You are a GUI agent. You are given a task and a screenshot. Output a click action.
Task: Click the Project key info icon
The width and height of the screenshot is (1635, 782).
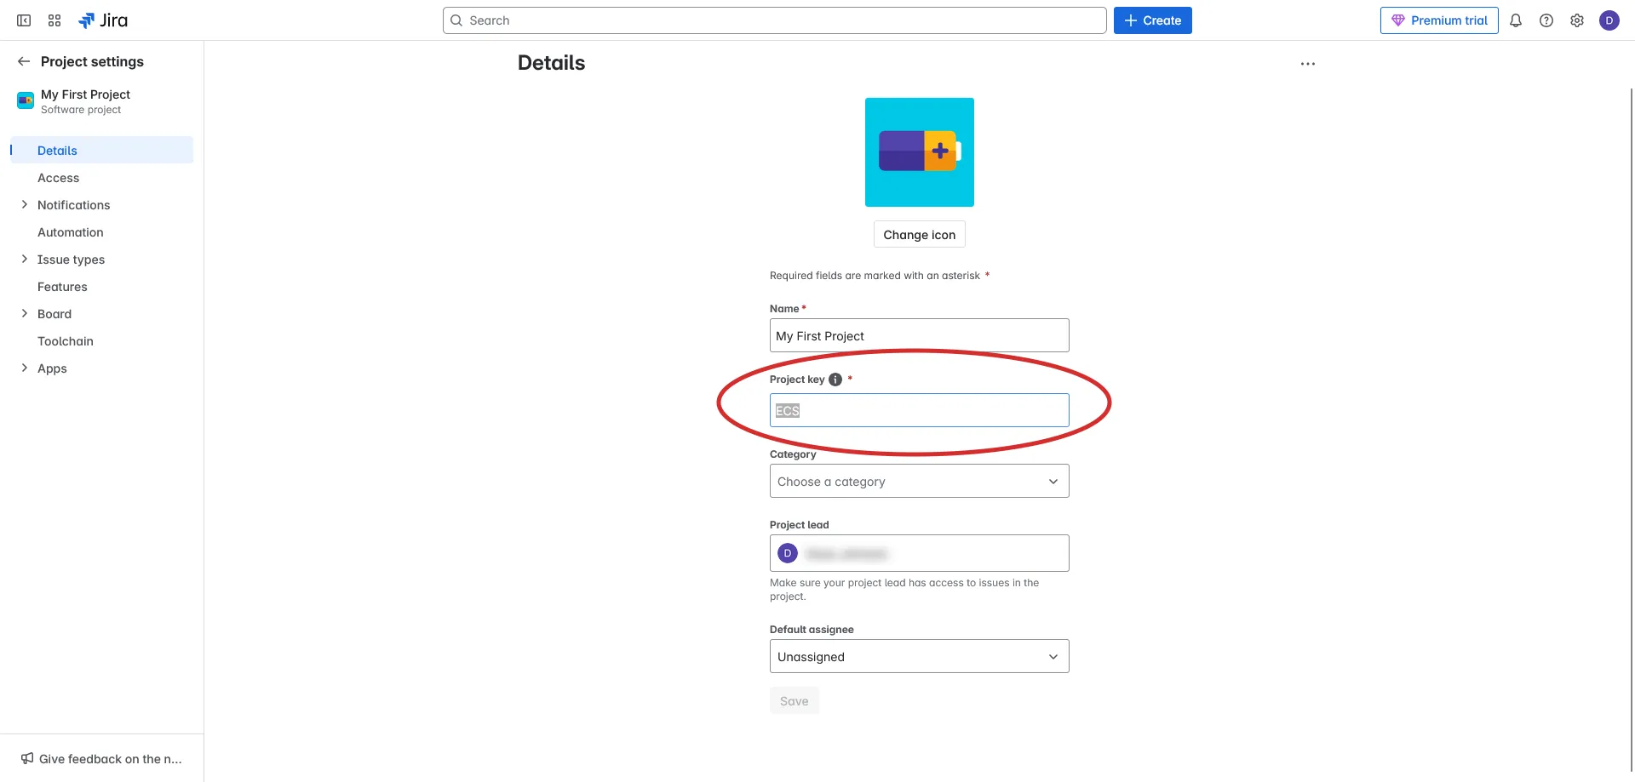835,380
